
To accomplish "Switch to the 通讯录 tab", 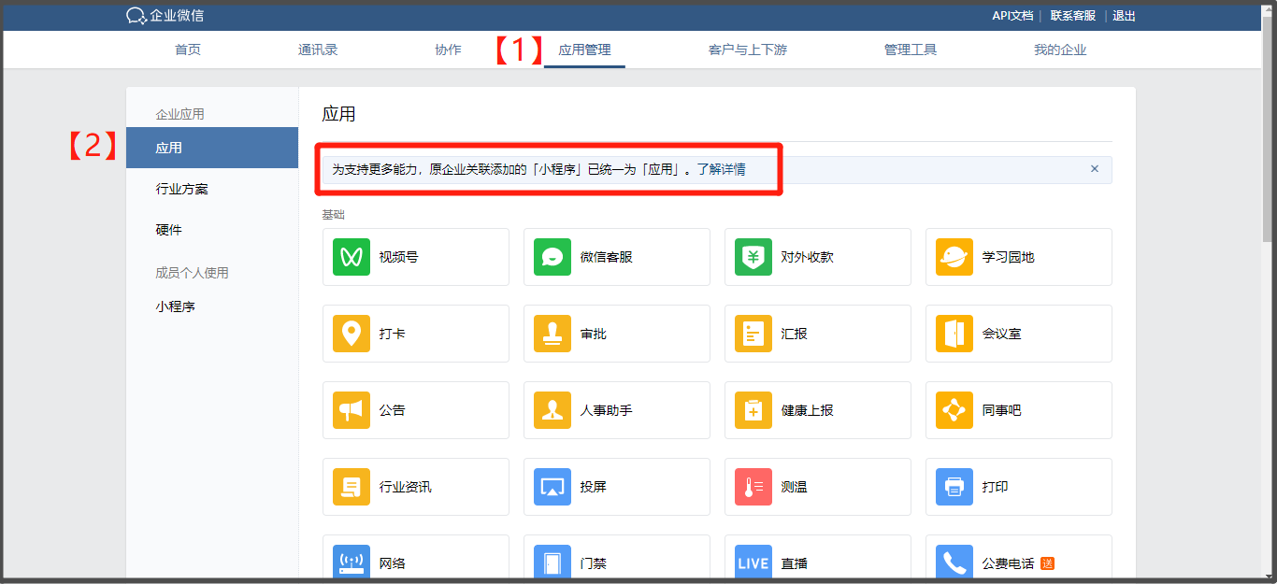I will 318,50.
